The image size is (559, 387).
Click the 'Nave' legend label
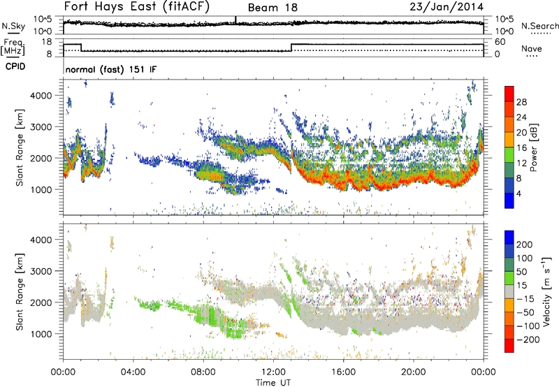(x=532, y=49)
